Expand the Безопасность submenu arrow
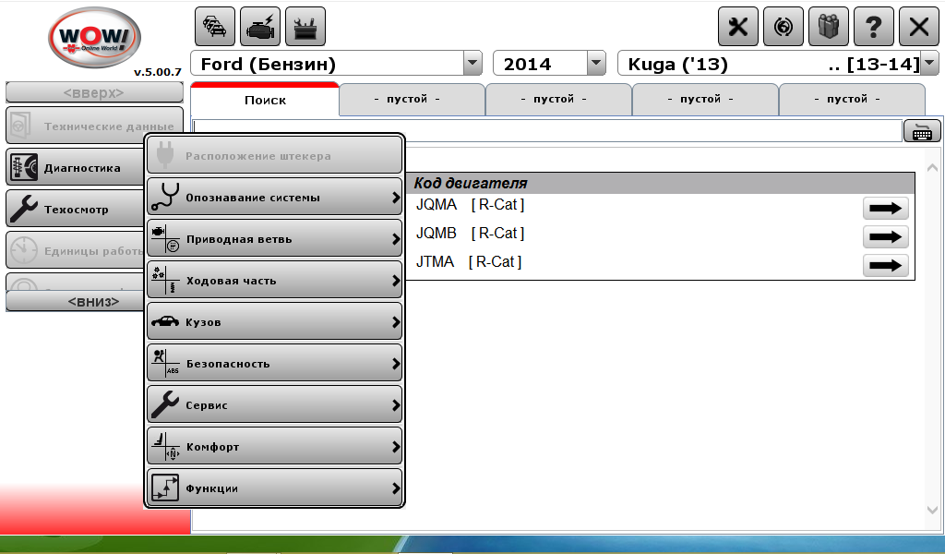This screenshot has height=554, width=945. click(x=396, y=364)
